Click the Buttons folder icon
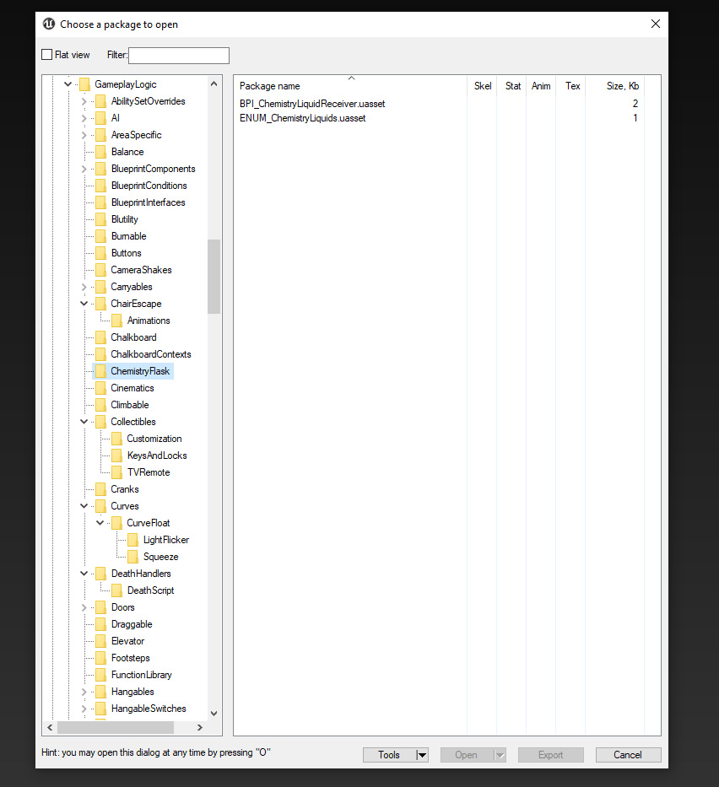The image size is (719, 787). (101, 253)
